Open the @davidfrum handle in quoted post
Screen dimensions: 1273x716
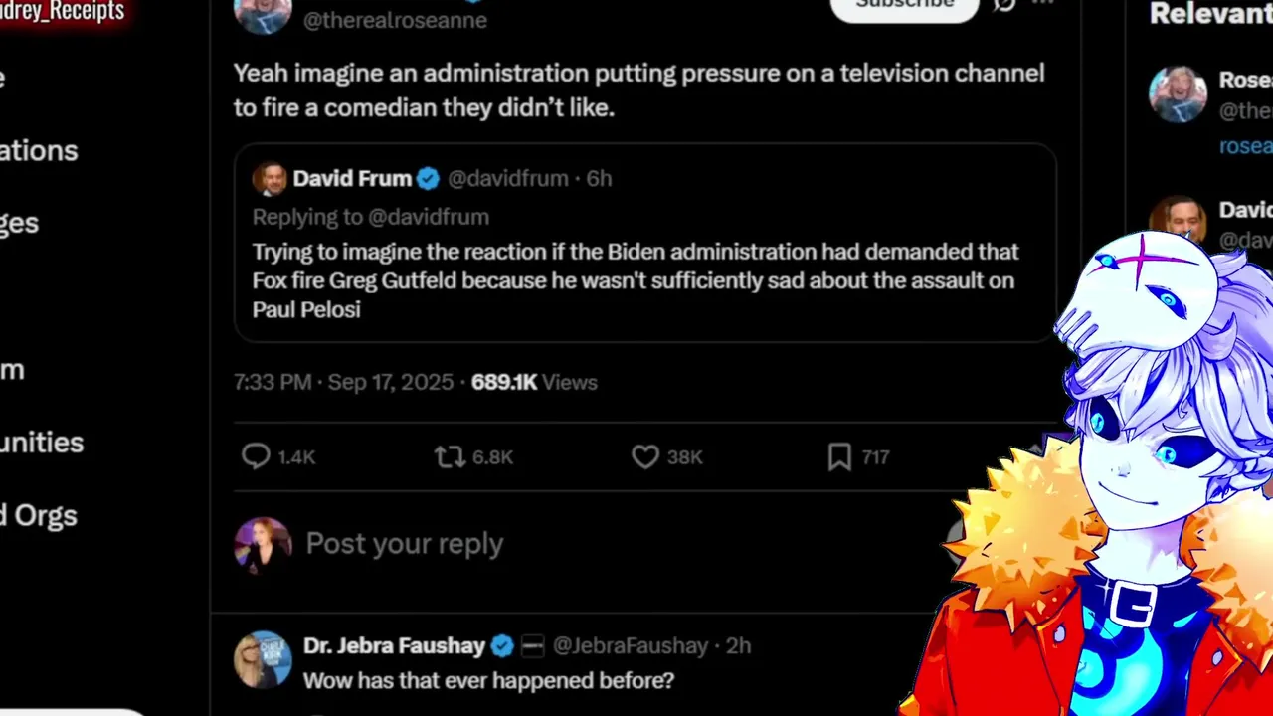tap(508, 179)
